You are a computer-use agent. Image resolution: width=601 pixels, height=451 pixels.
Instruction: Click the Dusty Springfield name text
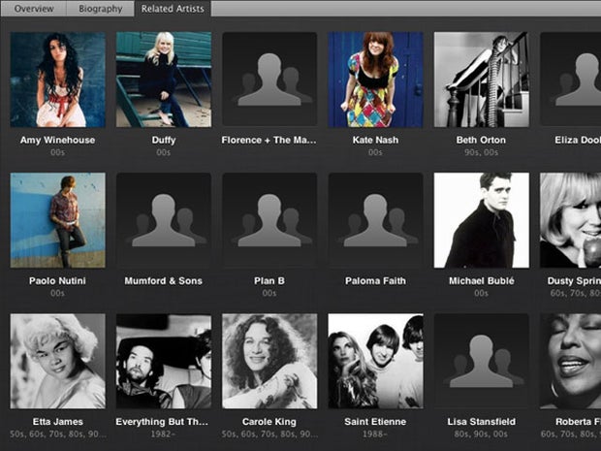coord(574,280)
